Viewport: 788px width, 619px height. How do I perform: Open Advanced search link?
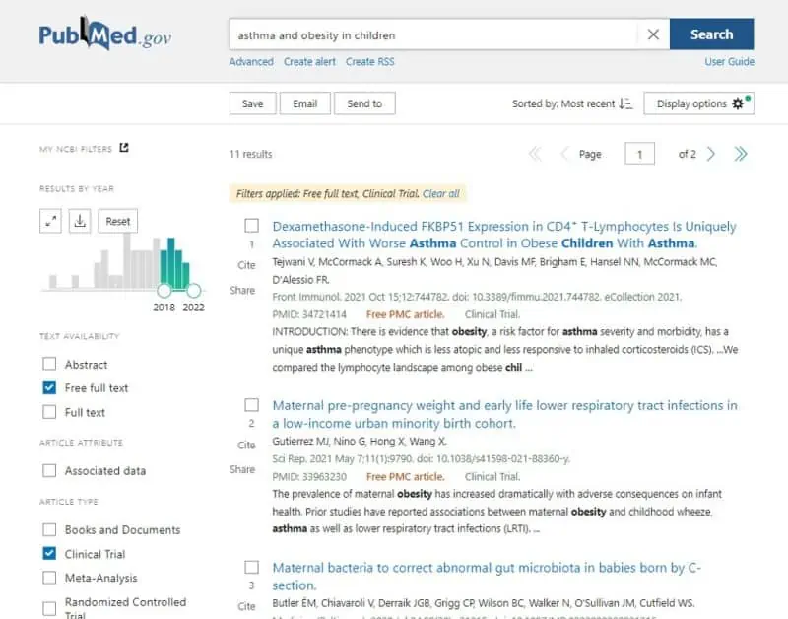[251, 61]
